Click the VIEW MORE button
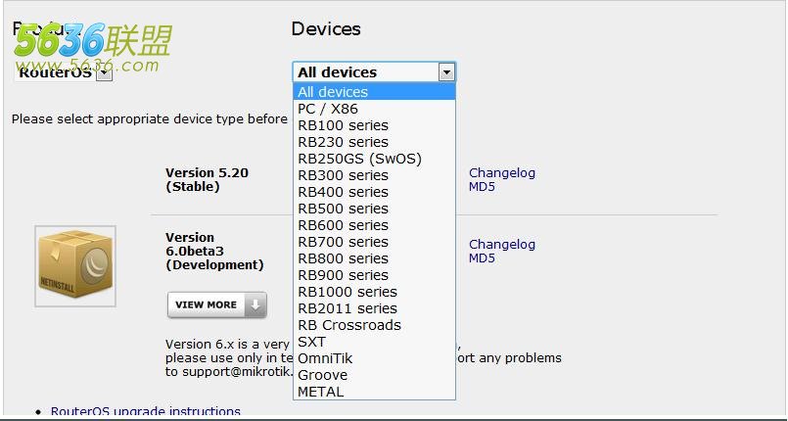 [217, 304]
